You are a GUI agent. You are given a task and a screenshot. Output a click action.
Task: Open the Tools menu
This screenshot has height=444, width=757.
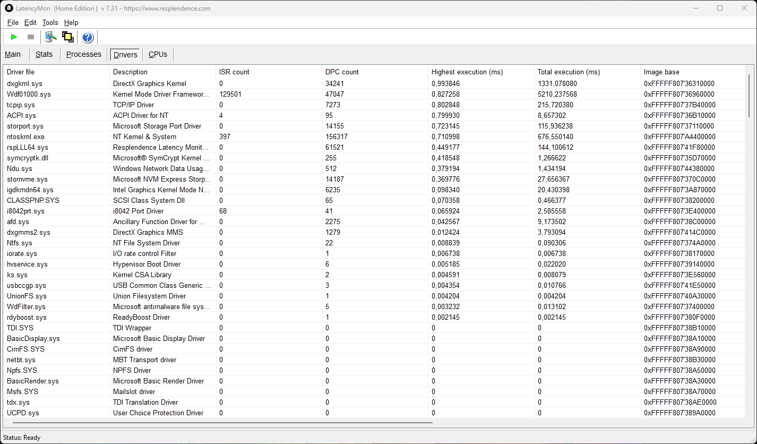point(50,22)
